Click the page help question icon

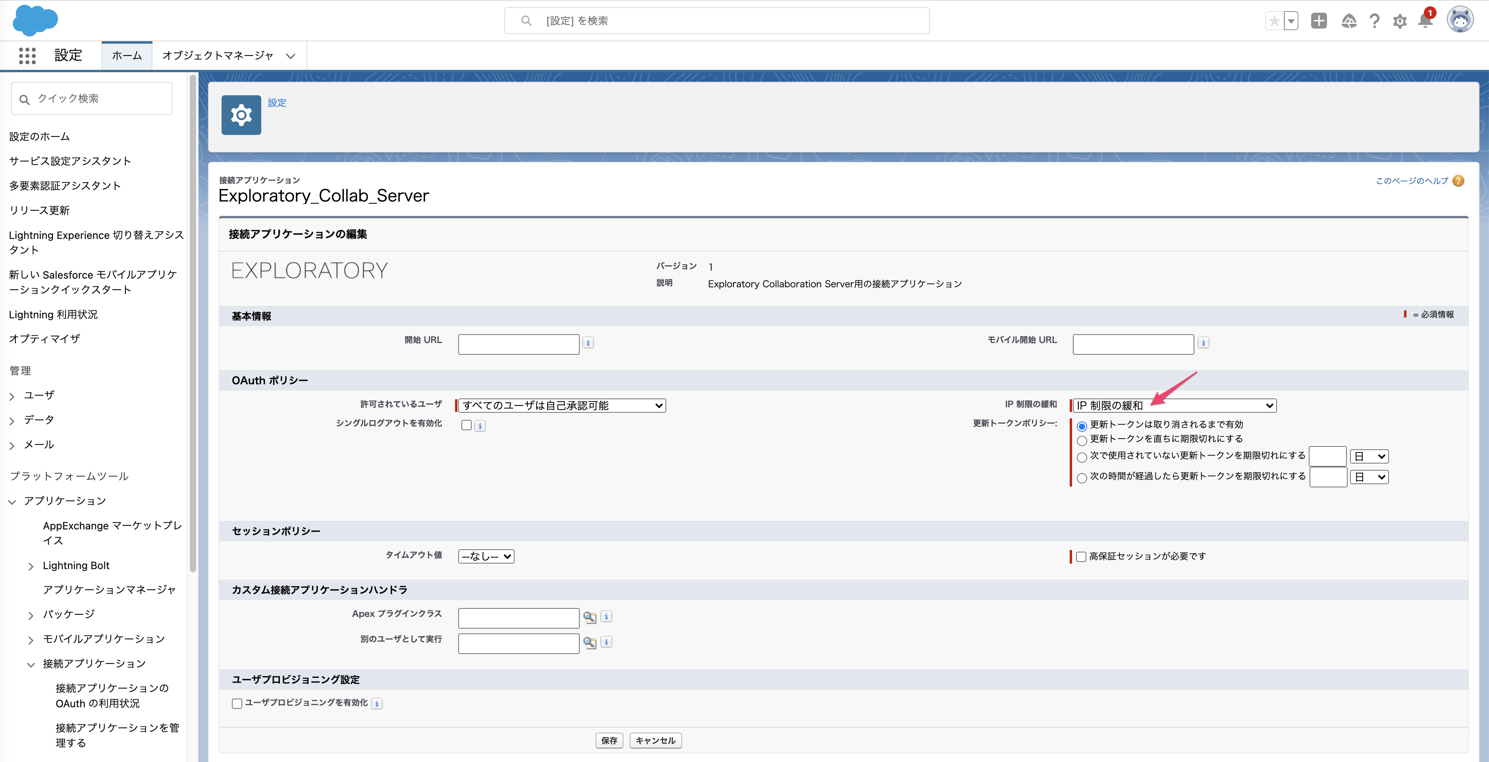[x=1458, y=181]
